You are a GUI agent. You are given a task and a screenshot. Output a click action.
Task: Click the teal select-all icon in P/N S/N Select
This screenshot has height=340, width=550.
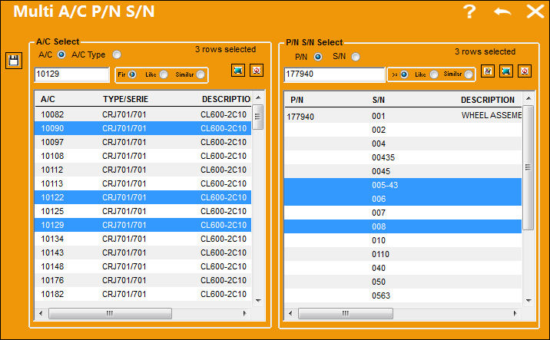pos(505,71)
